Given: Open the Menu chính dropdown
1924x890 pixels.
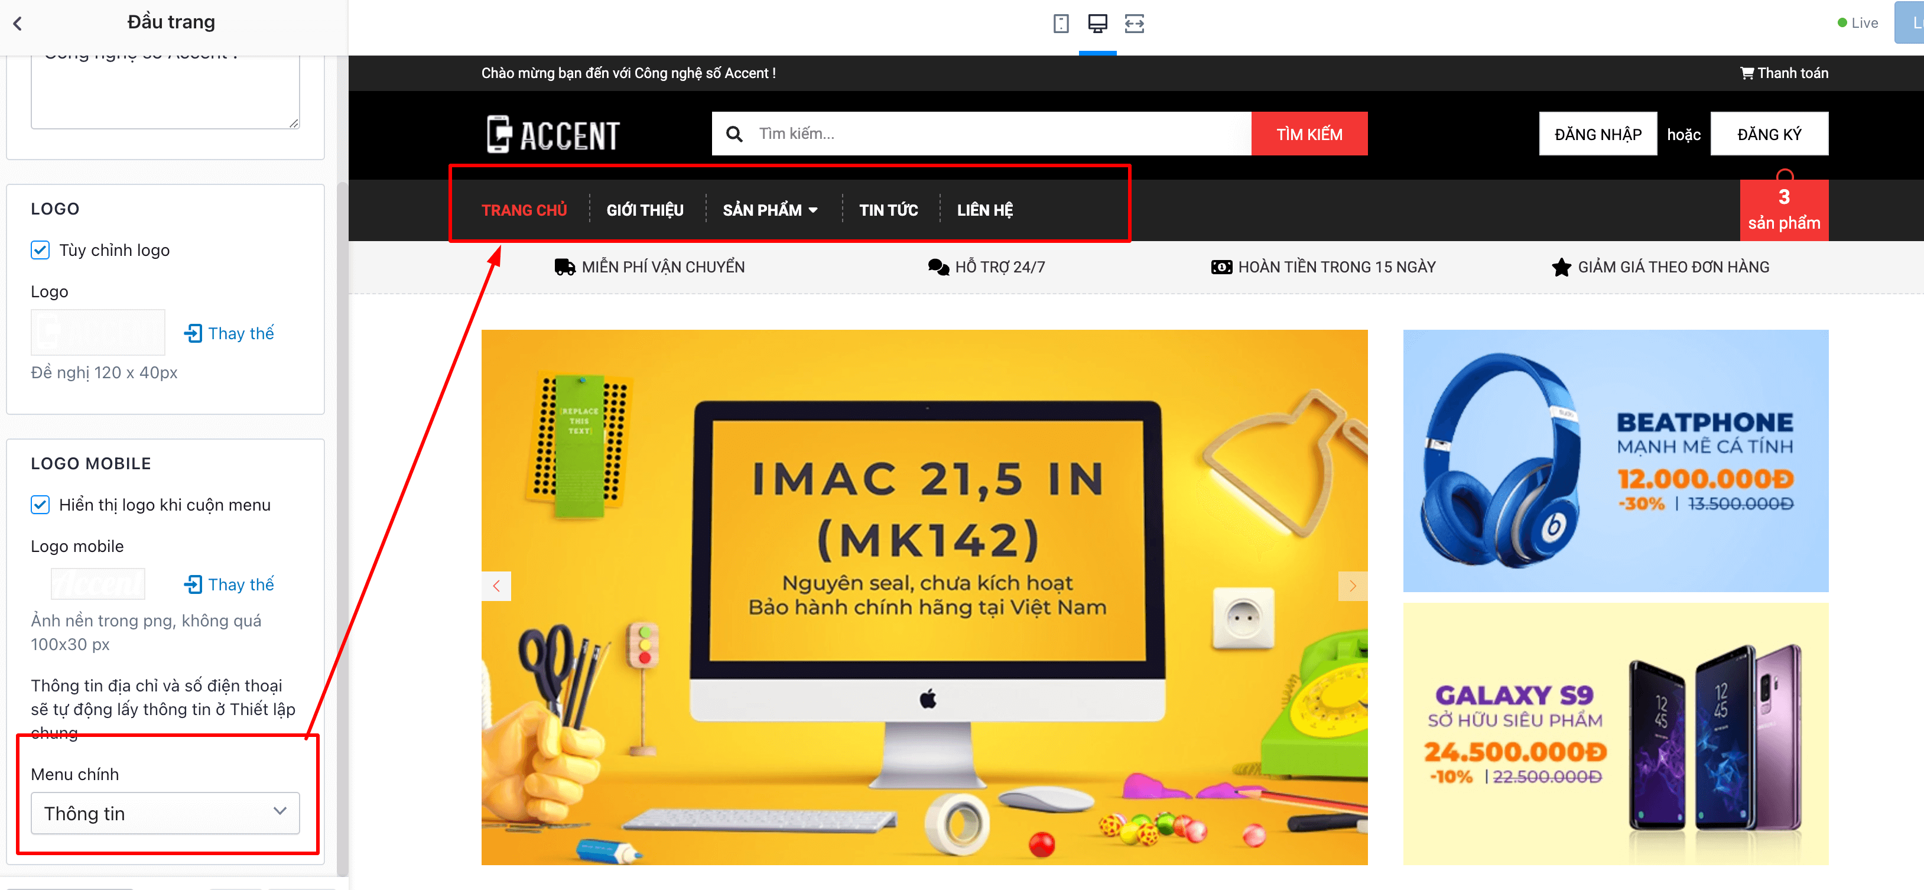Looking at the screenshot, I should [165, 813].
